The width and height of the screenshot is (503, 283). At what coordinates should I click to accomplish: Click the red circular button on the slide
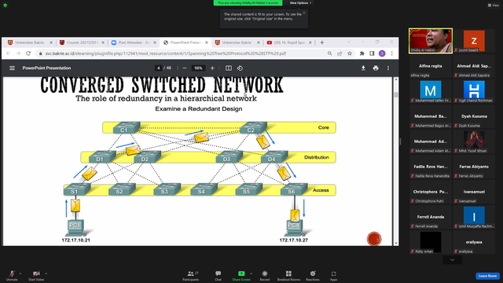pos(374,239)
